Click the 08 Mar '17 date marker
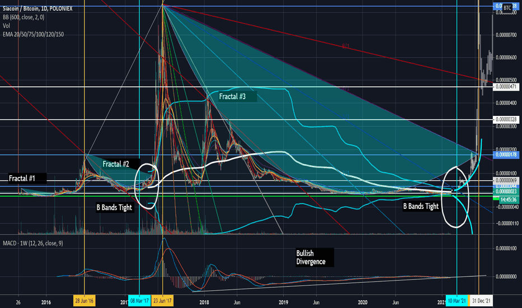This screenshot has height=308, width=522. click(x=139, y=301)
